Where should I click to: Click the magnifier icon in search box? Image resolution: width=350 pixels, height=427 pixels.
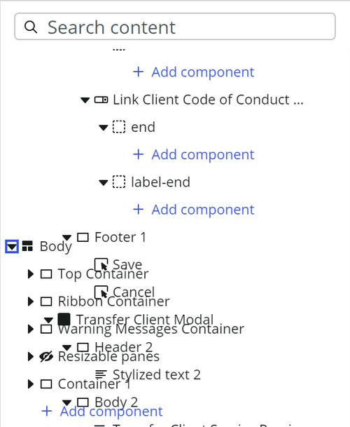tap(31, 27)
